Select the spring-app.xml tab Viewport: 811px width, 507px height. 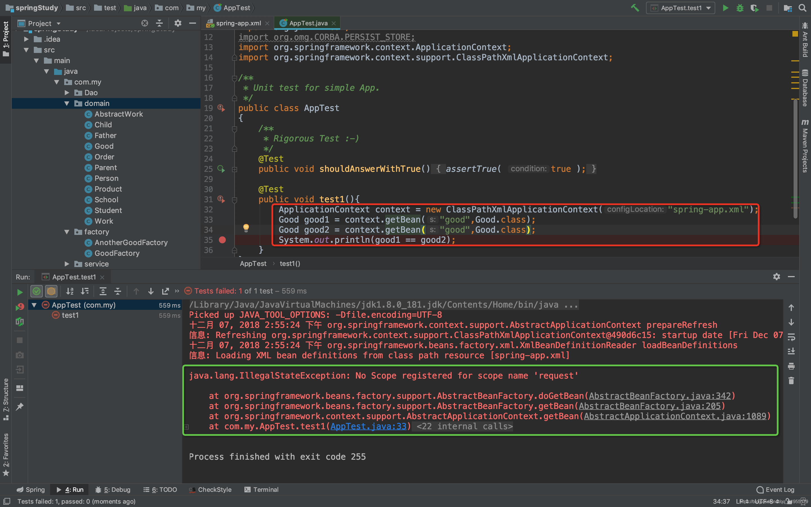tap(236, 23)
